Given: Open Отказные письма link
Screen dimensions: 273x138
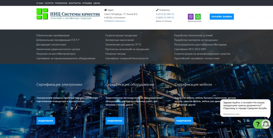Looking at the screenshot, I should (x=115, y=54).
